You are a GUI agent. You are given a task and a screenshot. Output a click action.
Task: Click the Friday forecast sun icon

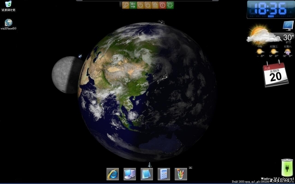(273, 51)
